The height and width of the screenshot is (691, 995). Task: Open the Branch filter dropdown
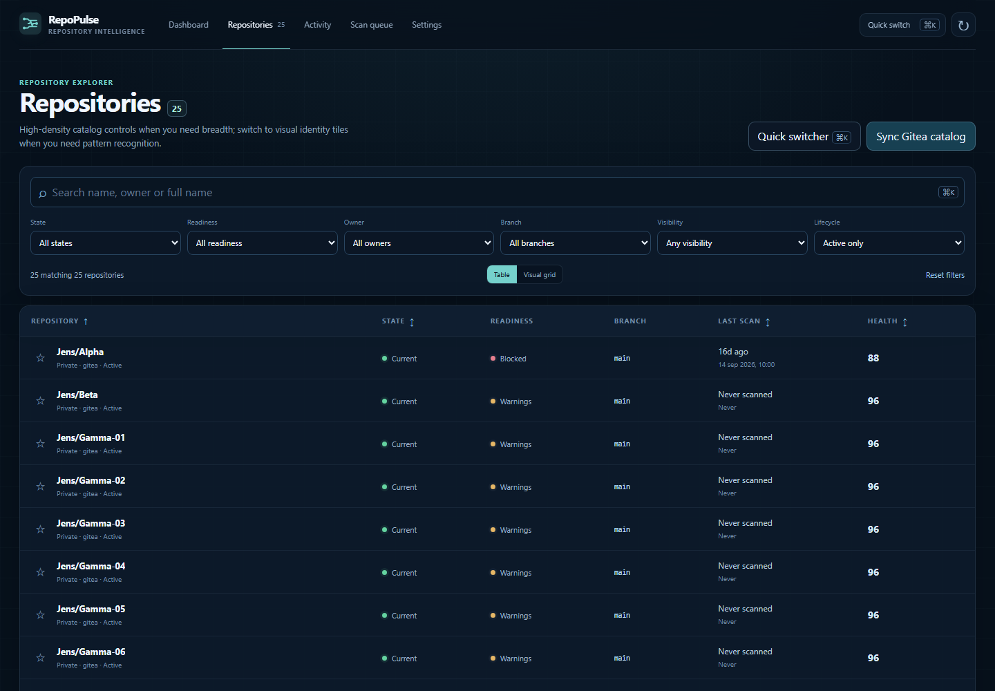coord(576,243)
